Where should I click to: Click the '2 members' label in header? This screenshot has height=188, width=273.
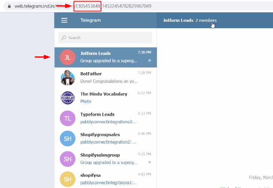click(206, 20)
